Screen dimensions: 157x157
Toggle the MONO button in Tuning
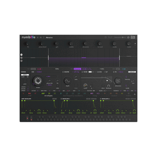(x=25, y=75)
